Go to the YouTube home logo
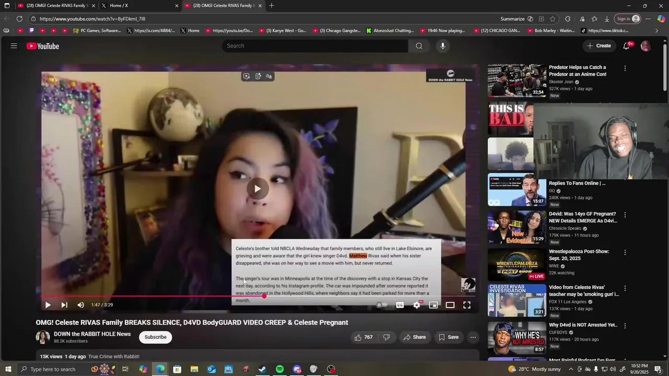 (43, 46)
